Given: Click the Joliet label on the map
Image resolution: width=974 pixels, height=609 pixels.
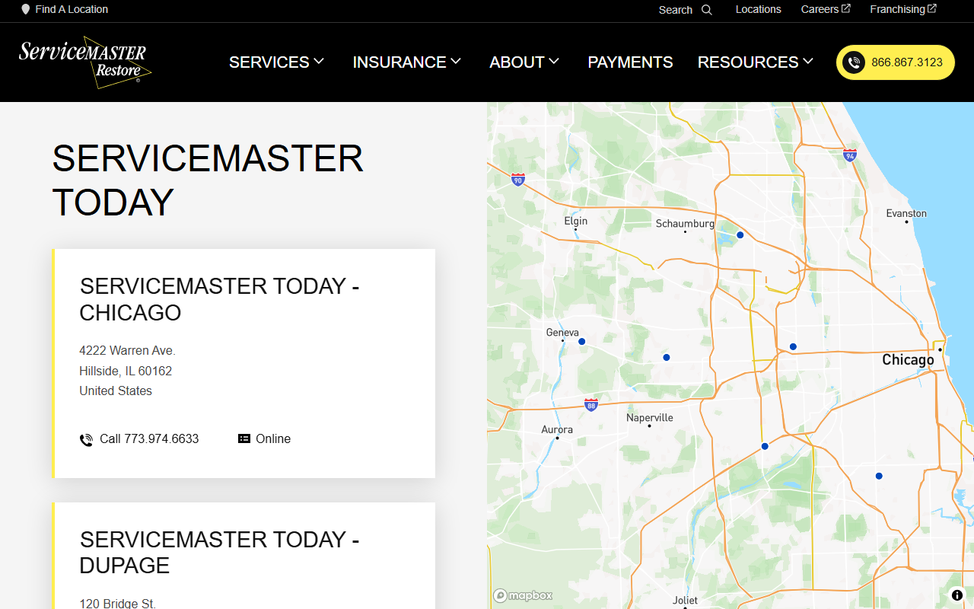Looking at the screenshot, I should tap(685, 600).
